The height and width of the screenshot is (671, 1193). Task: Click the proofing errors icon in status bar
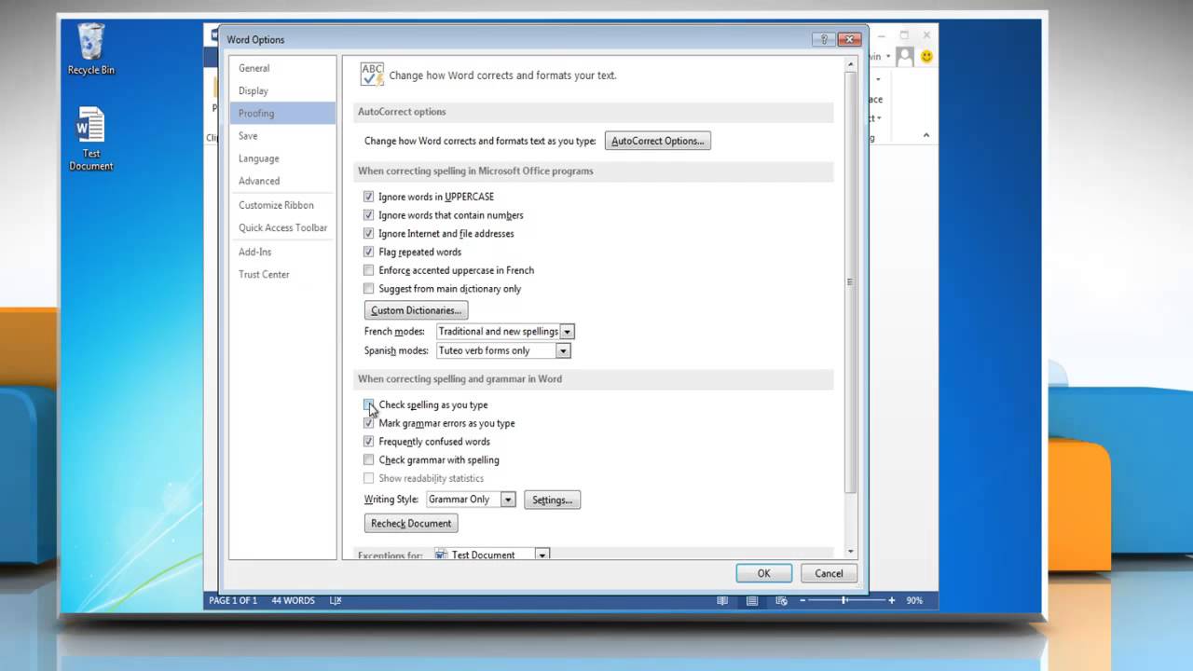coord(336,601)
